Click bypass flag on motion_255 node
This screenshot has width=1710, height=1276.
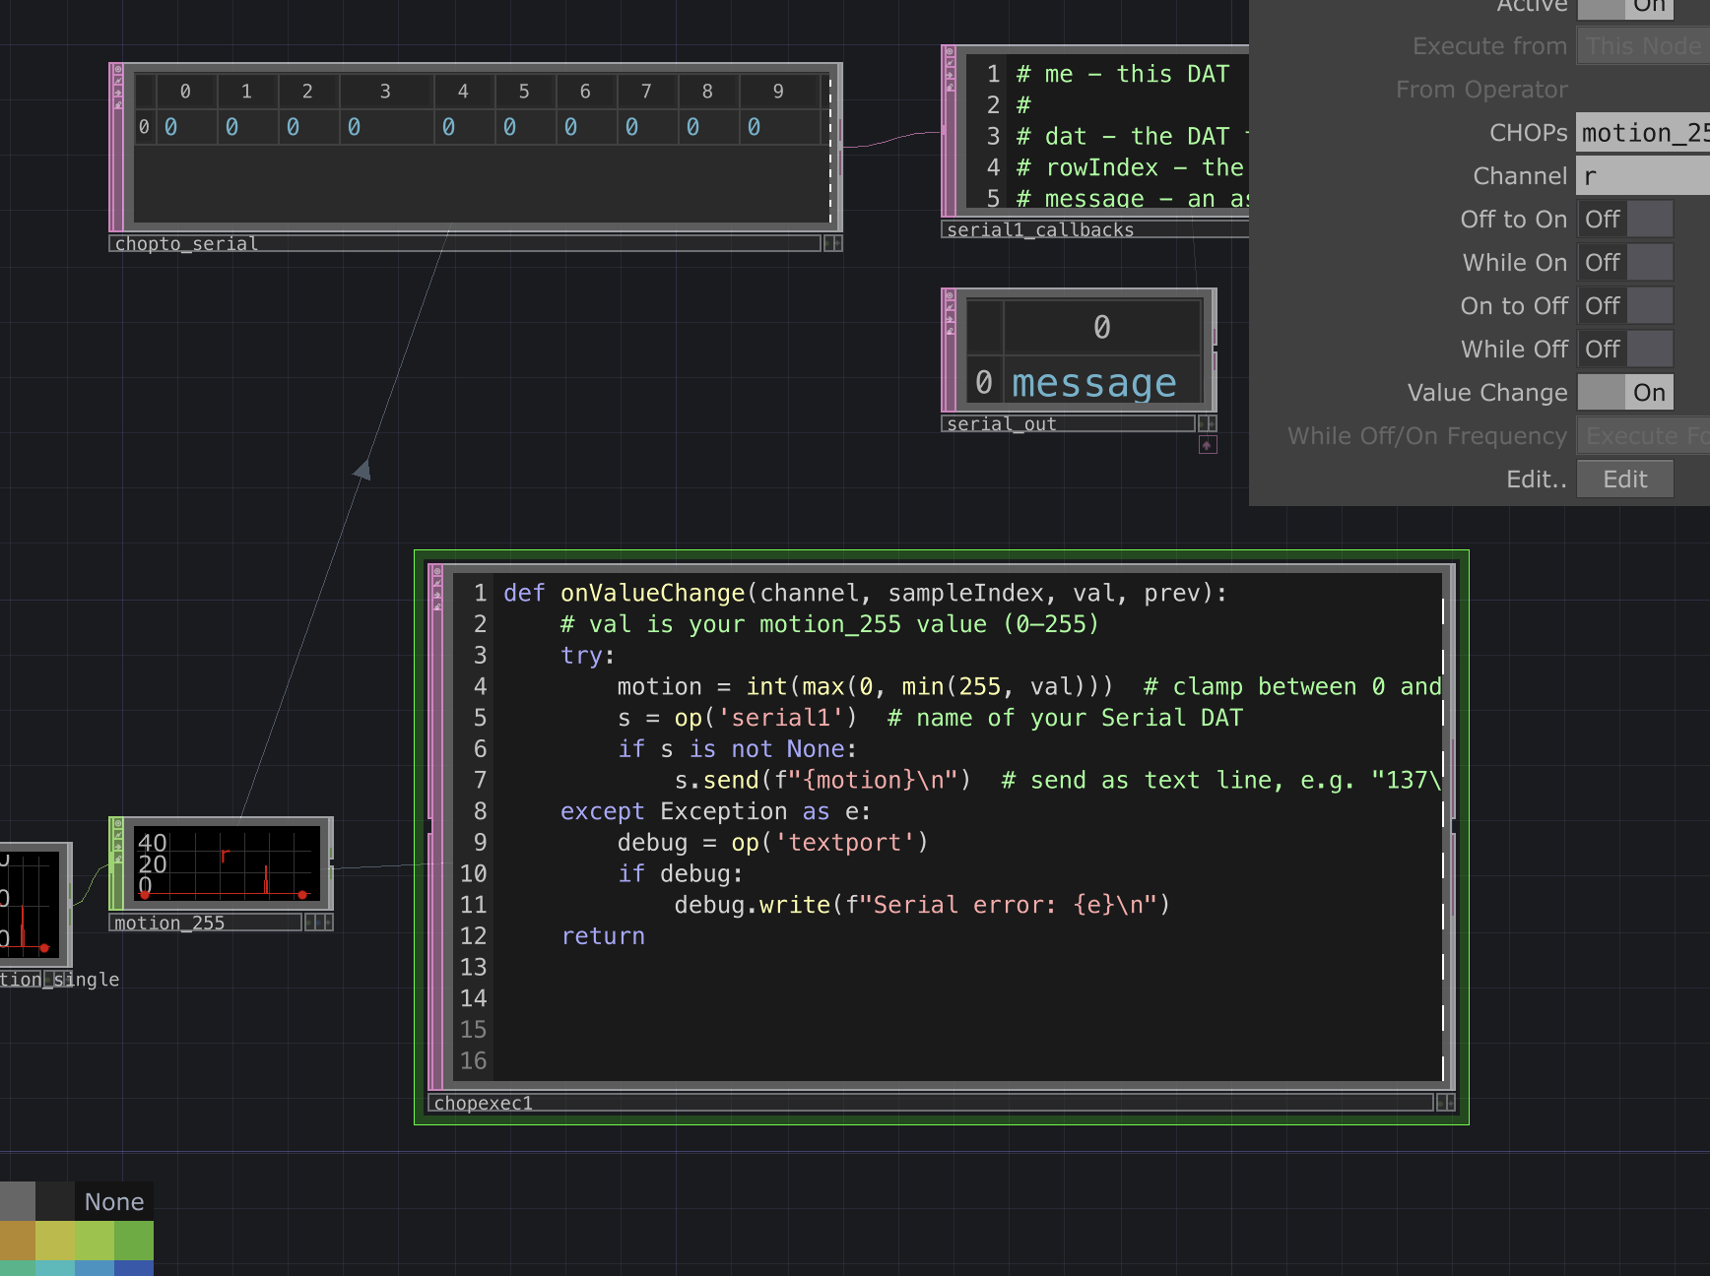coord(116,835)
